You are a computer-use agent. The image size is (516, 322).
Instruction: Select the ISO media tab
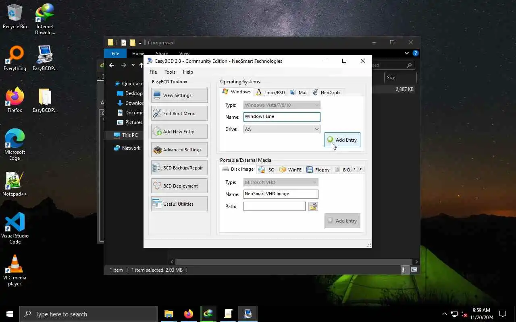[x=266, y=170]
